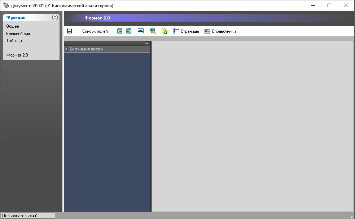The width and height of the screenshot is (355, 219).
Task: Select the Биохимия крови tree item
Action: pos(86,49)
